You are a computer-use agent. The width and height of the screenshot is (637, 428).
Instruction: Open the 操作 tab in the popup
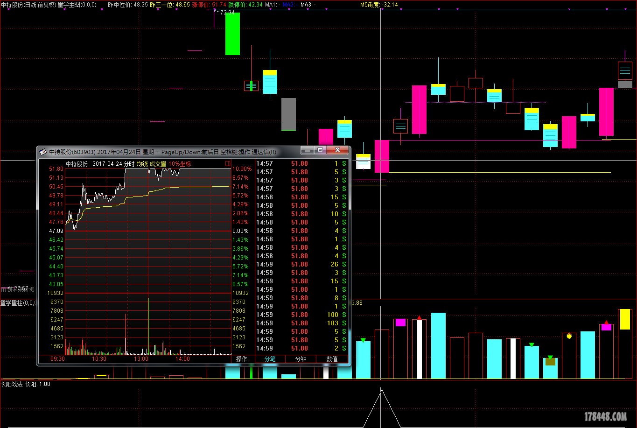coord(241,359)
